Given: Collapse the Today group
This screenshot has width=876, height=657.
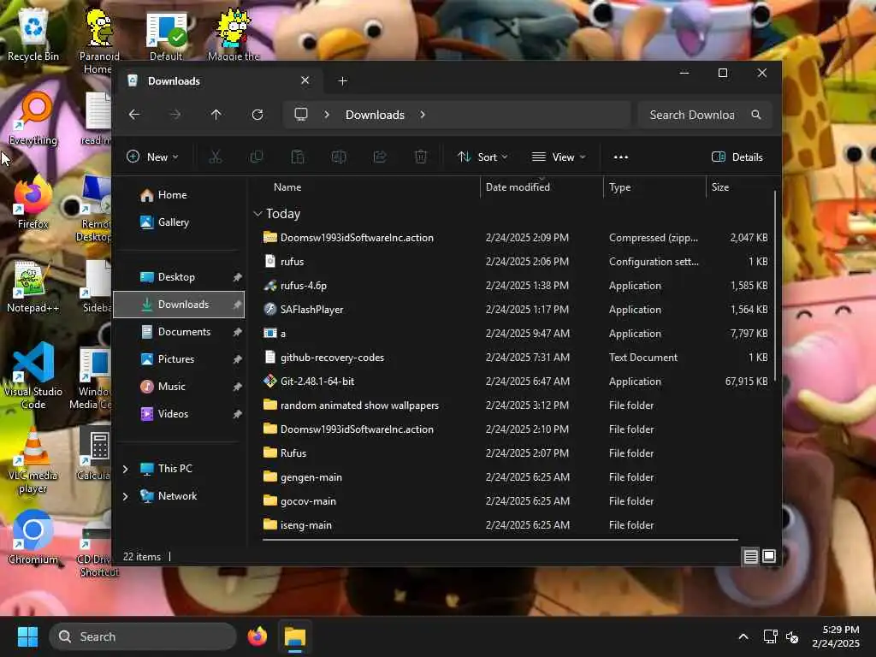Looking at the screenshot, I should click(257, 213).
